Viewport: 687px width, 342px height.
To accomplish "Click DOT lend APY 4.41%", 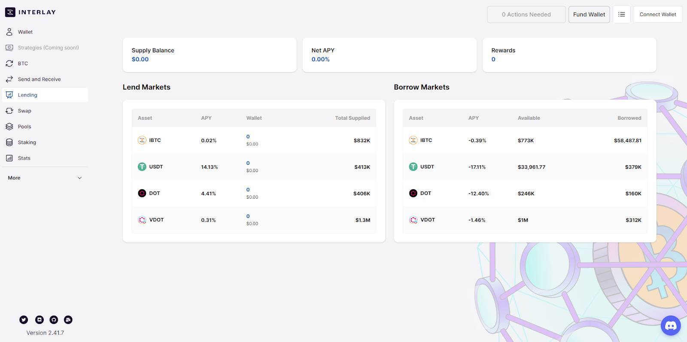I will (x=209, y=194).
